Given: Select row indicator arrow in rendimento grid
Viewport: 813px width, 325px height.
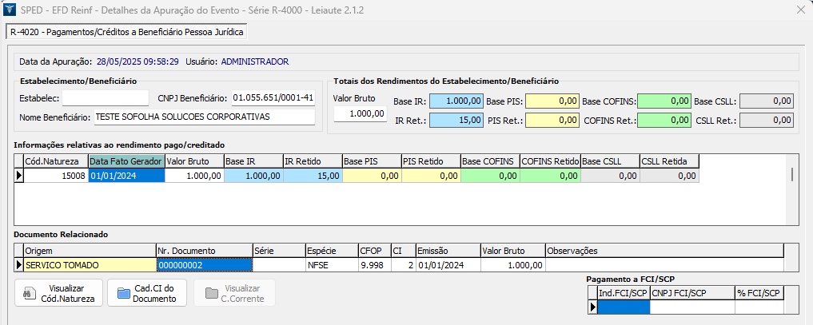Looking at the screenshot, I should click(19, 176).
